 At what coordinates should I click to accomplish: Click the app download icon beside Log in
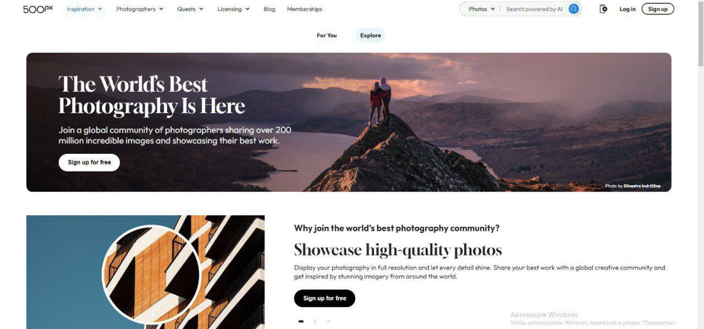(x=604, y=9)
